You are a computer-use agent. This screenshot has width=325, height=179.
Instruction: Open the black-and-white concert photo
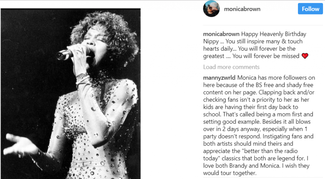click(x=70, y=94)
